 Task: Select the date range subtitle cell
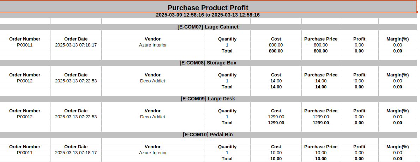pyautogui.click(x=208, y=15)
